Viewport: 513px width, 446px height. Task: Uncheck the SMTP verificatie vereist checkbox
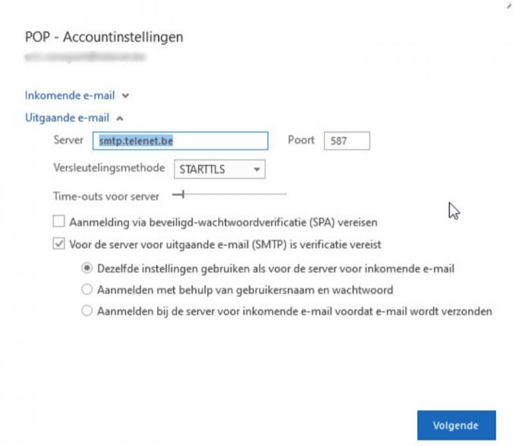[59, 244]
